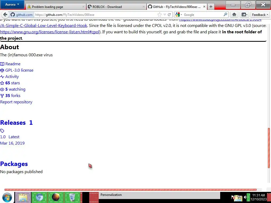
Task: Go to the browser home page
Action: [x=234, y=15]
